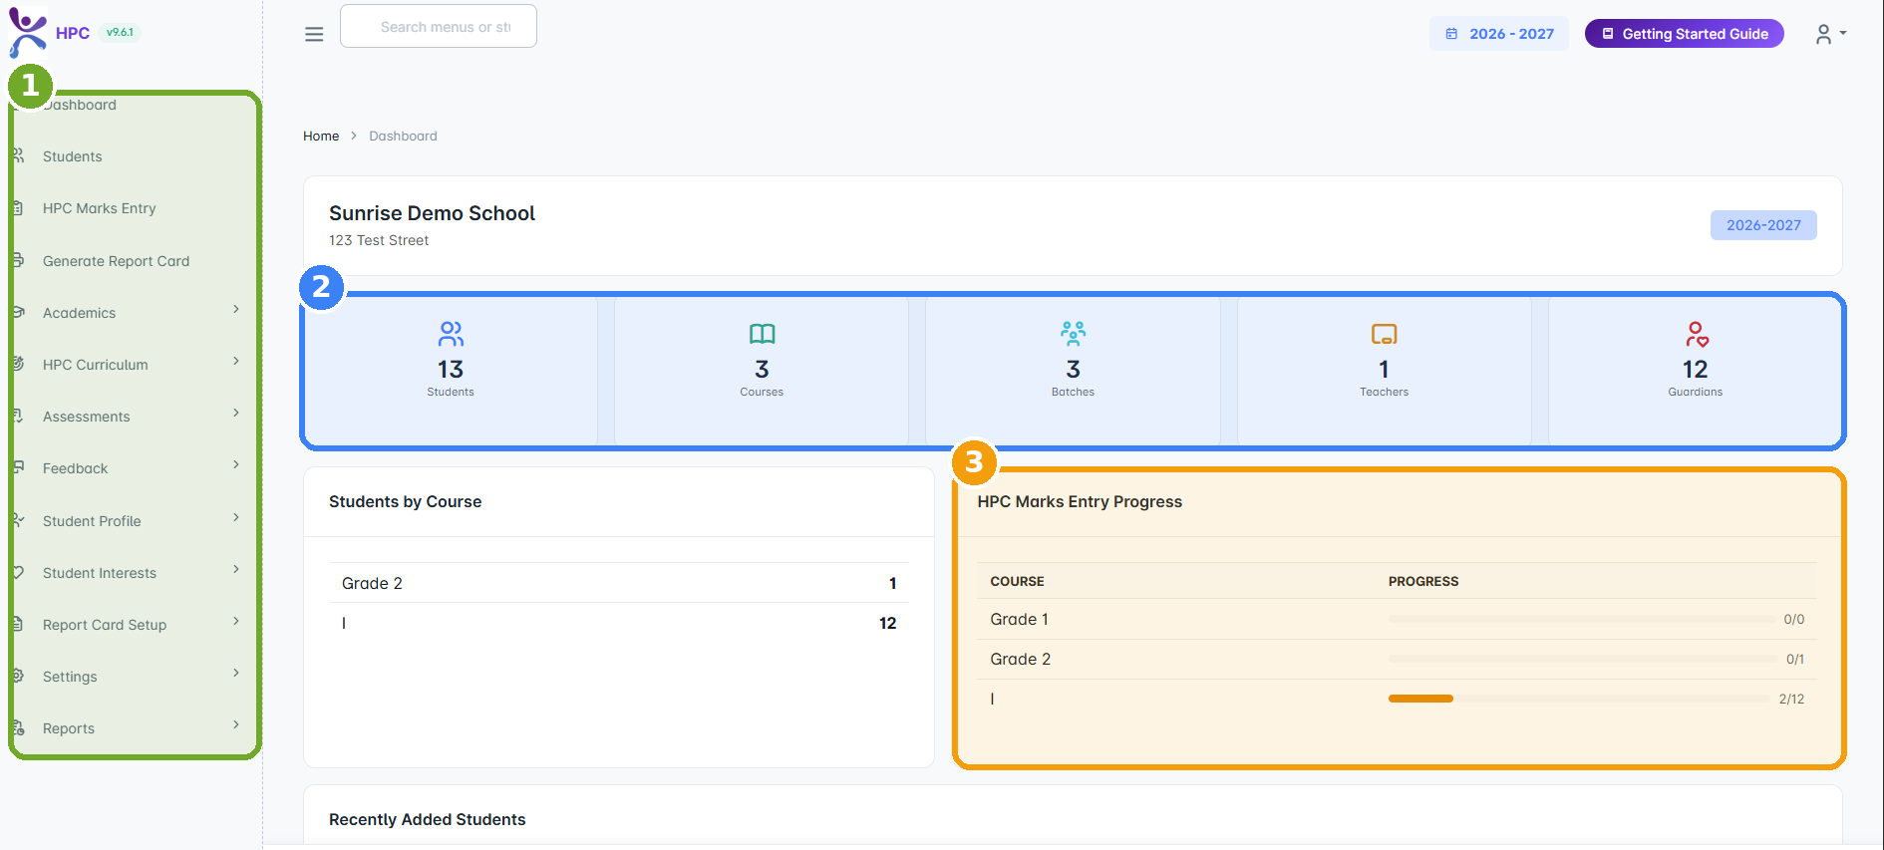This screenshot has width=1884, height=850.
Task: Expand the Feedback submenu chevron
Action: click(x=236, y=464)
